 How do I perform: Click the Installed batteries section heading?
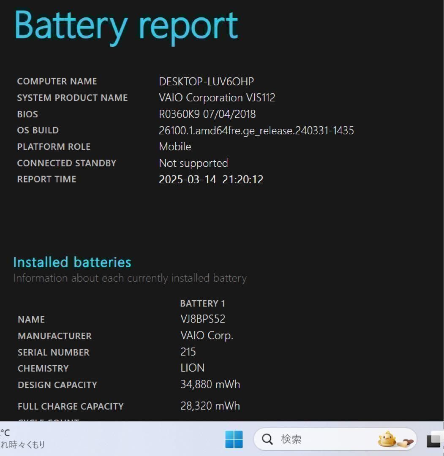click(x=72, y=262)
